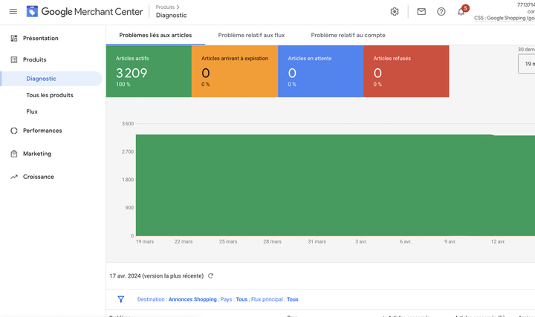Click the CSS : Google Shopping account text

[505, 18]
